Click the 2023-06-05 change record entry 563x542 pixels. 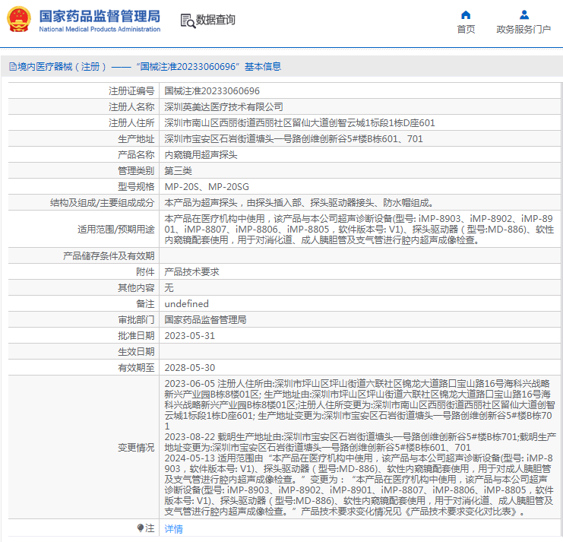pos(359,405)
